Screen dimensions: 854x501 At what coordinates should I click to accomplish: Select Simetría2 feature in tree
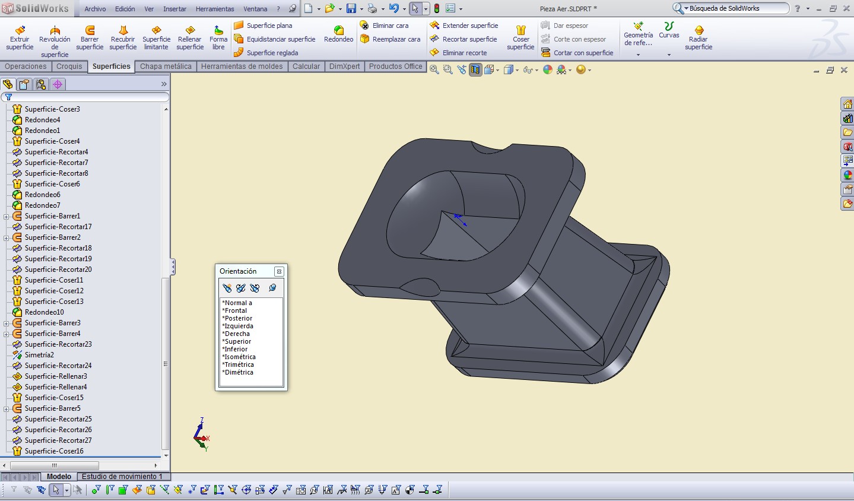pyautogui.click(x=39, y=355)
